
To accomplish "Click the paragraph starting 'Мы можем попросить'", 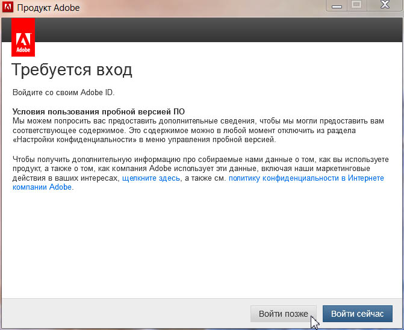I will 198,130.
